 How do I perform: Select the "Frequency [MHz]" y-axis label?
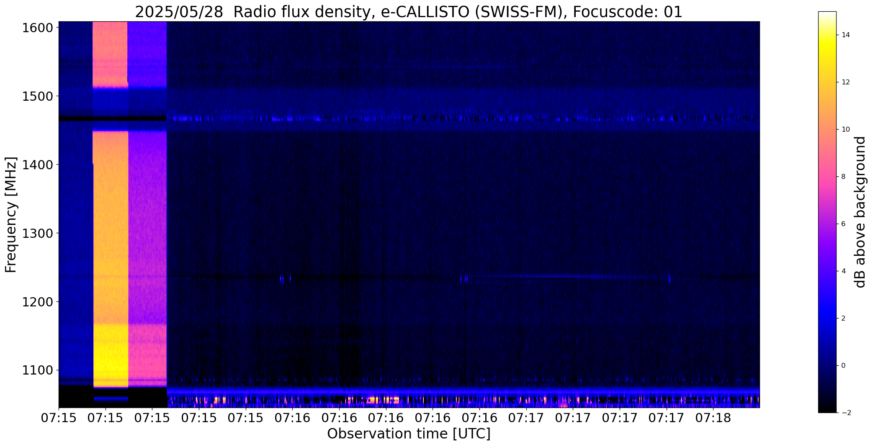[x=11, y=215]
